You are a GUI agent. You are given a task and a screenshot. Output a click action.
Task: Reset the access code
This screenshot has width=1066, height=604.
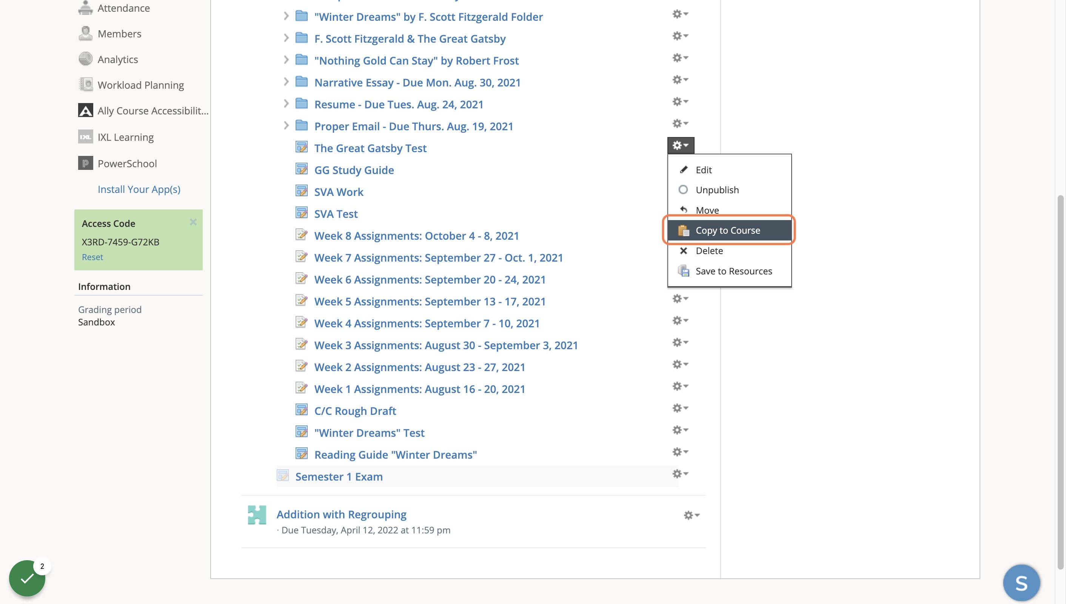[92, 257]
